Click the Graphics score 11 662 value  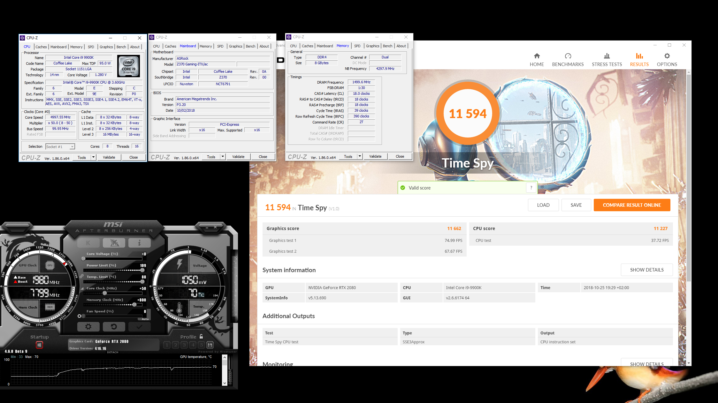[x=454, y=228]
